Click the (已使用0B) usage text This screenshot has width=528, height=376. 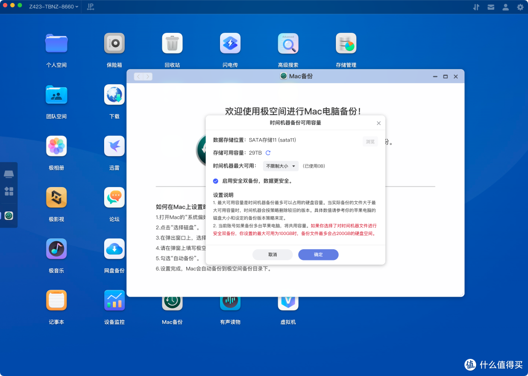pos(313,166)
